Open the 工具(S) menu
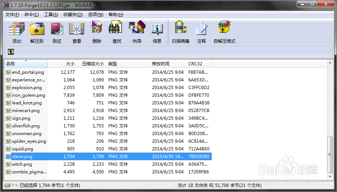The width and height of the screenshot is (337, 192). 51,15
